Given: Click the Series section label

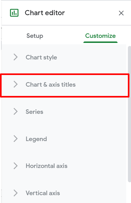Looking at the screenshot, I should coord(34,112).
